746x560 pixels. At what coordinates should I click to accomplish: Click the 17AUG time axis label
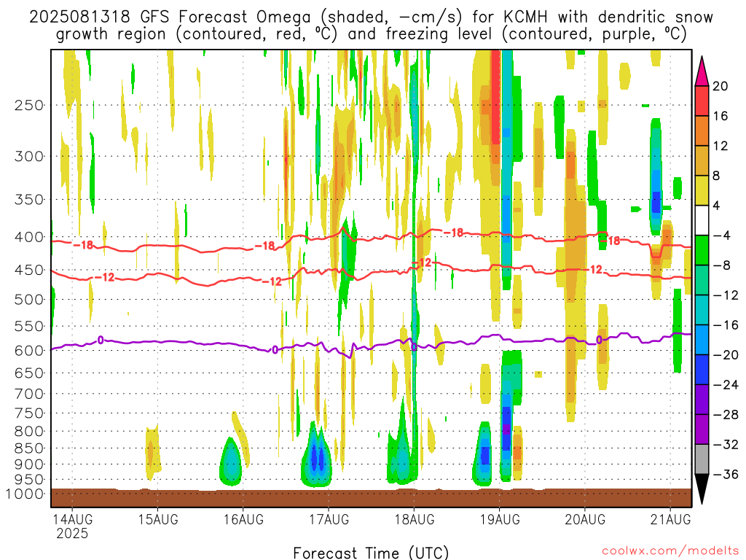pyautogui.click(x=329, y=519)
